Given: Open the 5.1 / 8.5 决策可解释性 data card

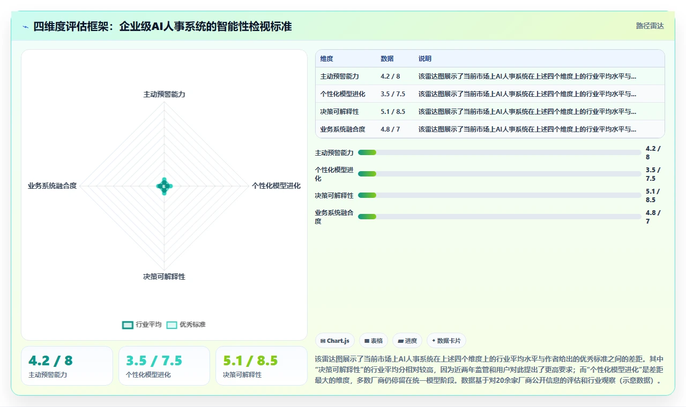Looking at the screenshot, I should coord(262,366).
